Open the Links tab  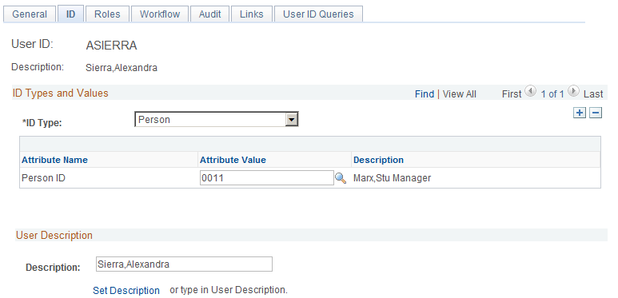pyautogui.click(x=252, y=14)
